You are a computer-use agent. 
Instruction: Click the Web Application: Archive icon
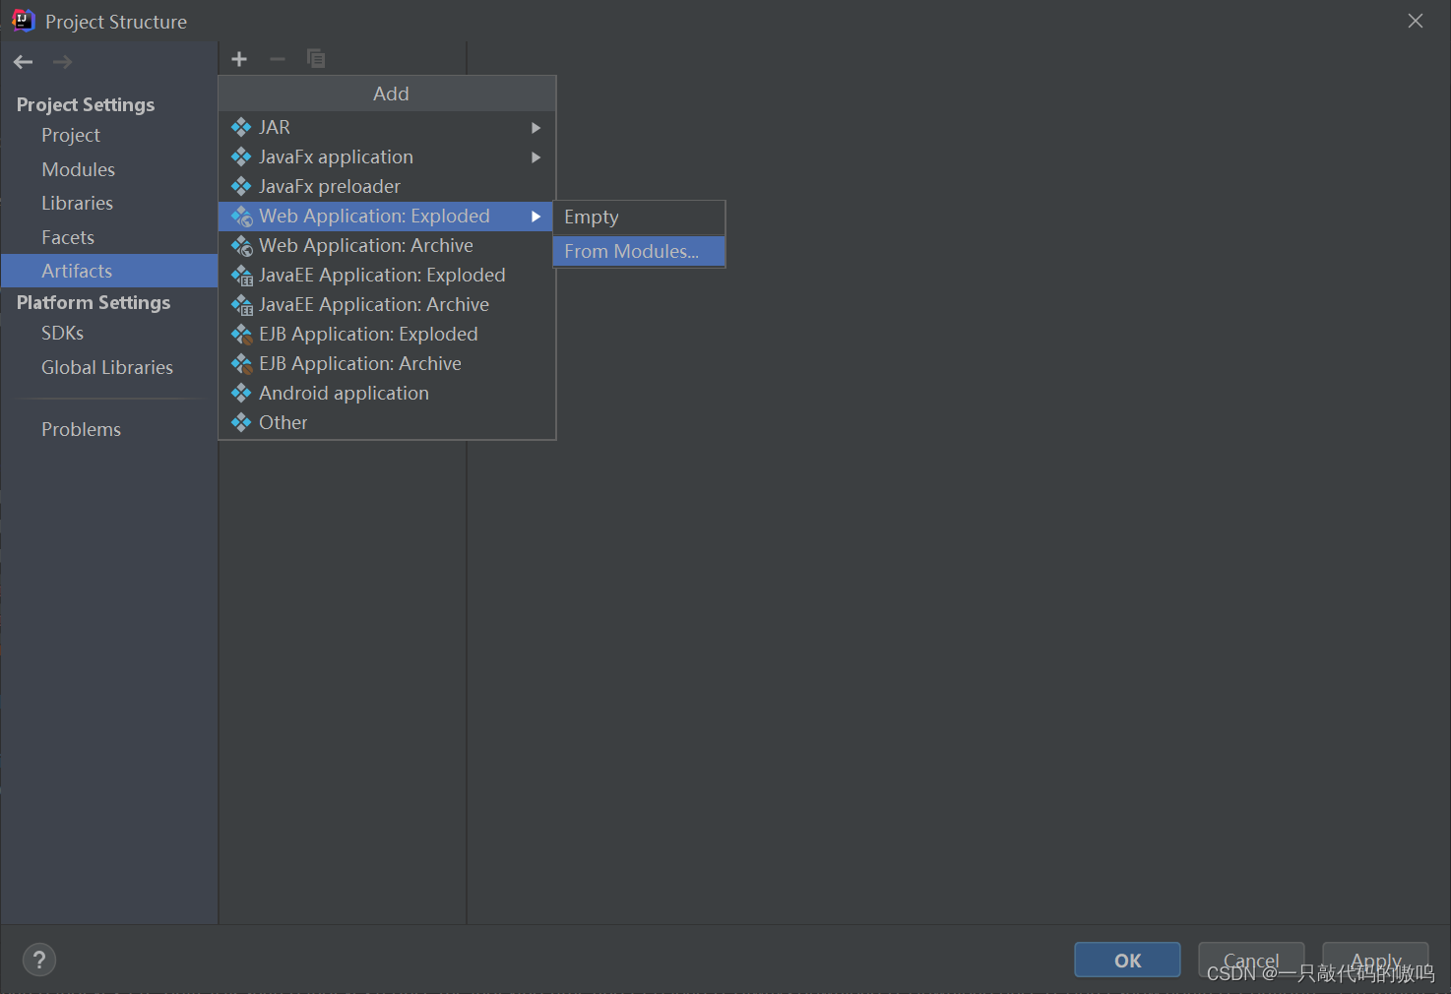point(242,246)
